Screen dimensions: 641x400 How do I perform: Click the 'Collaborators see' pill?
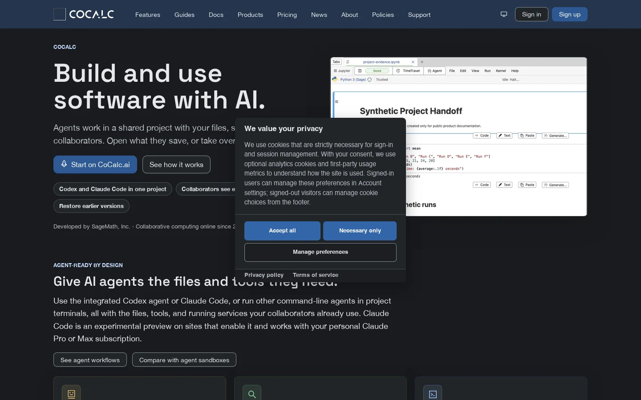[206, 189]
